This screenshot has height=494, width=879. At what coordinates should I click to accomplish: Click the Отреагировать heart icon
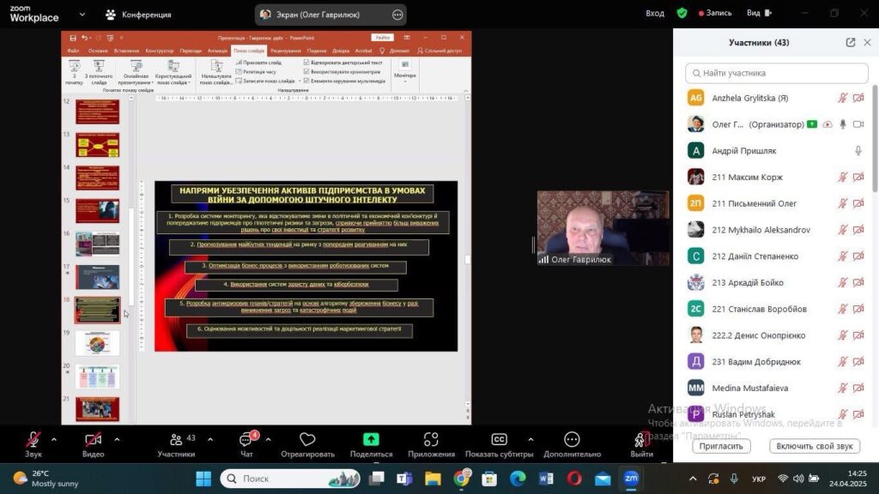[307, 439]
